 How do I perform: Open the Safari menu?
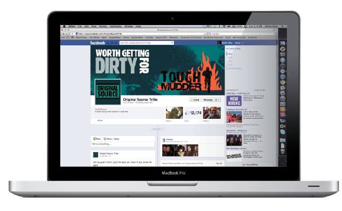[71, 26]
